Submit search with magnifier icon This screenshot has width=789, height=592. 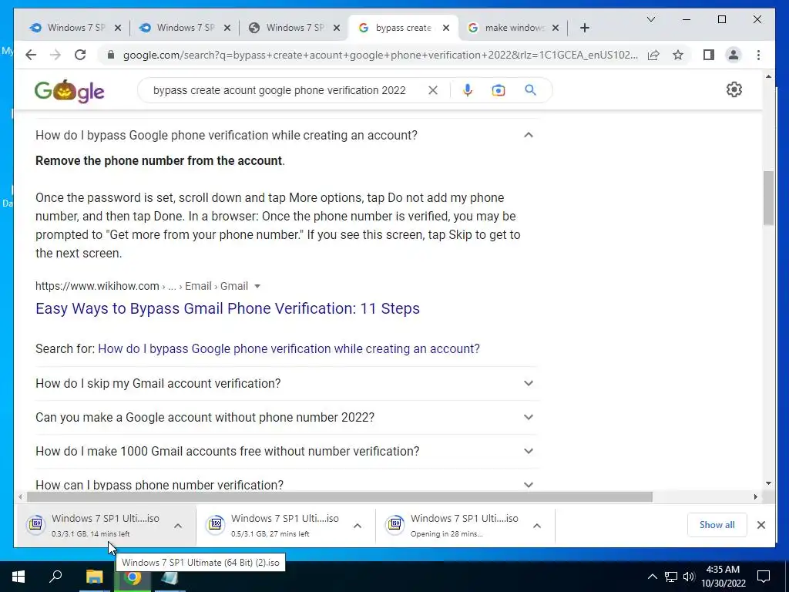[530, 90]
